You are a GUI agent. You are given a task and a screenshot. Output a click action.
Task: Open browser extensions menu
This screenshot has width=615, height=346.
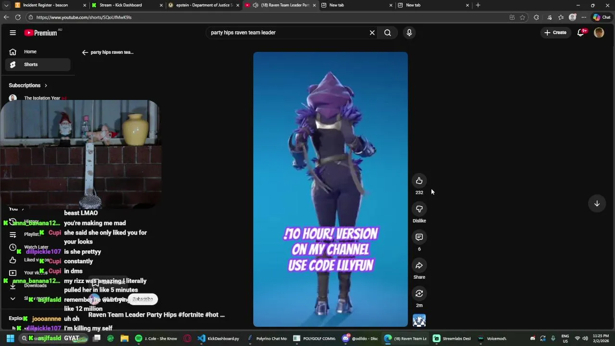(x=536, y=17)
